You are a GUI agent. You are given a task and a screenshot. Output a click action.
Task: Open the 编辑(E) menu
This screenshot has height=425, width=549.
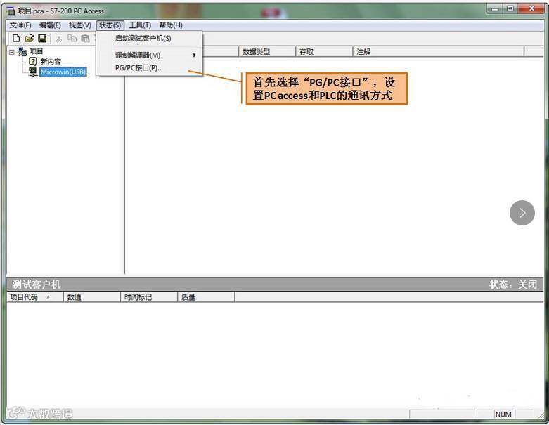pos(50,25)
